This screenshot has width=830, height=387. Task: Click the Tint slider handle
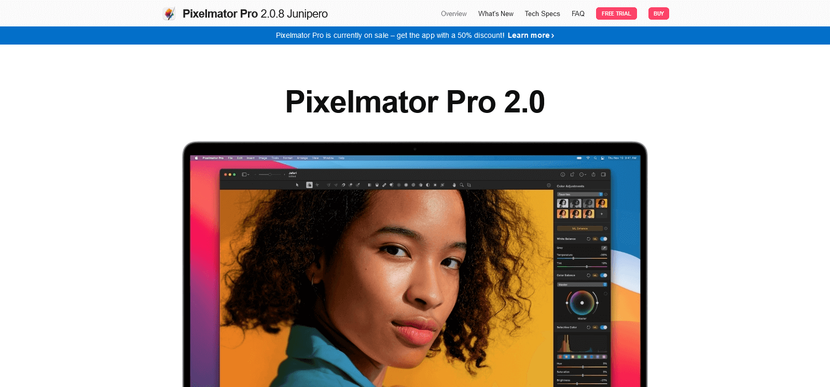[x=587, y=266]
